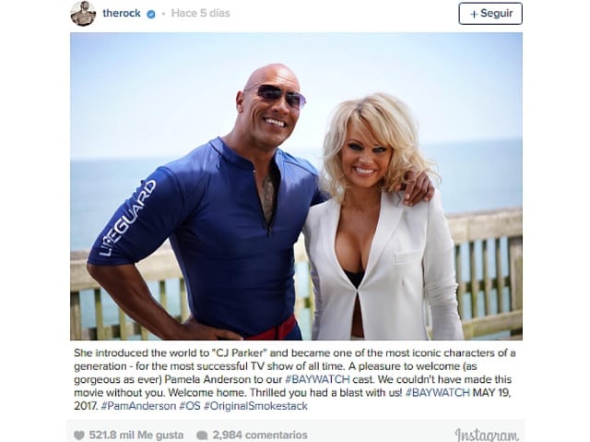
Task: Click the dot separator after the verified badge
Action: click(x=163, y=14)
